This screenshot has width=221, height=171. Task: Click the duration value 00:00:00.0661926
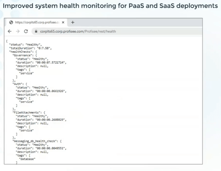[x=51, y=91]
